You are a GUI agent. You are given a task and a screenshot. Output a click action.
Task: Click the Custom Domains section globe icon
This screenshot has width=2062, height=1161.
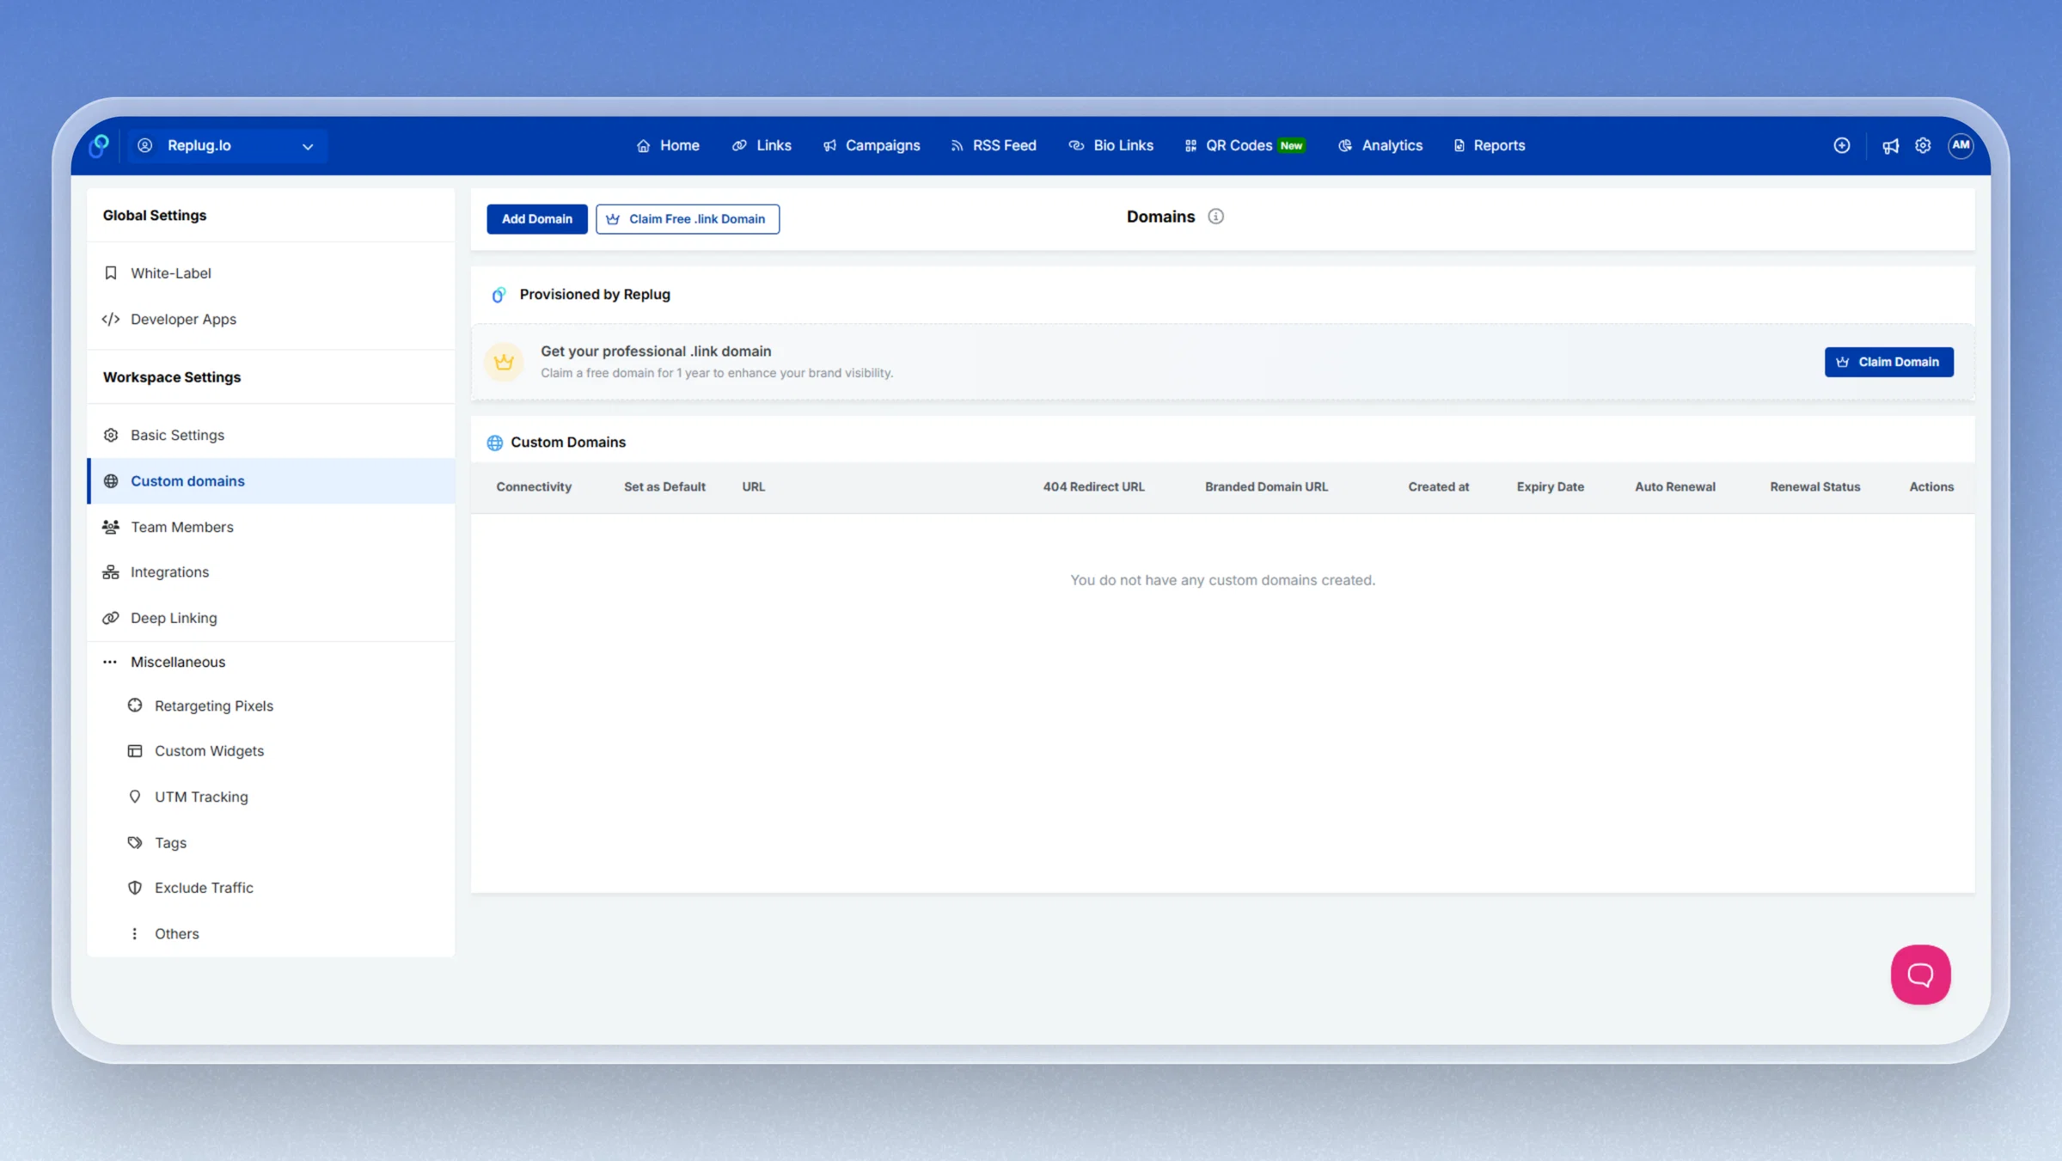click(495, 443)
